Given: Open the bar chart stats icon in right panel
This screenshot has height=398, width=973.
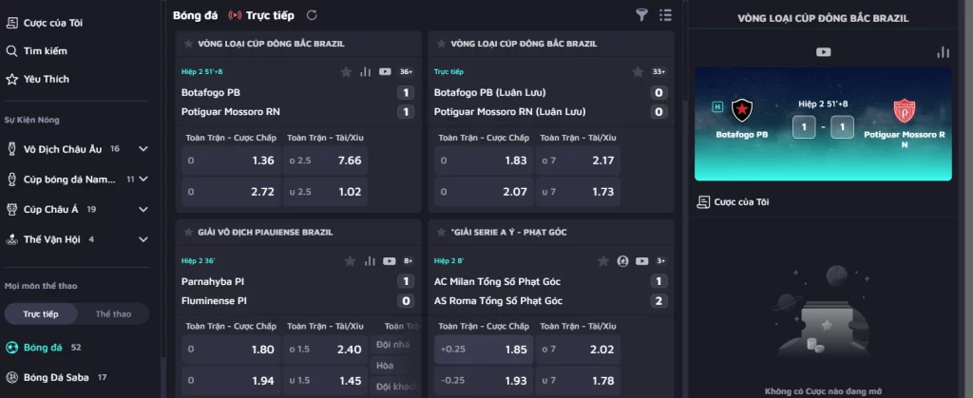Looking at the screenshot, I should (944, 52).
